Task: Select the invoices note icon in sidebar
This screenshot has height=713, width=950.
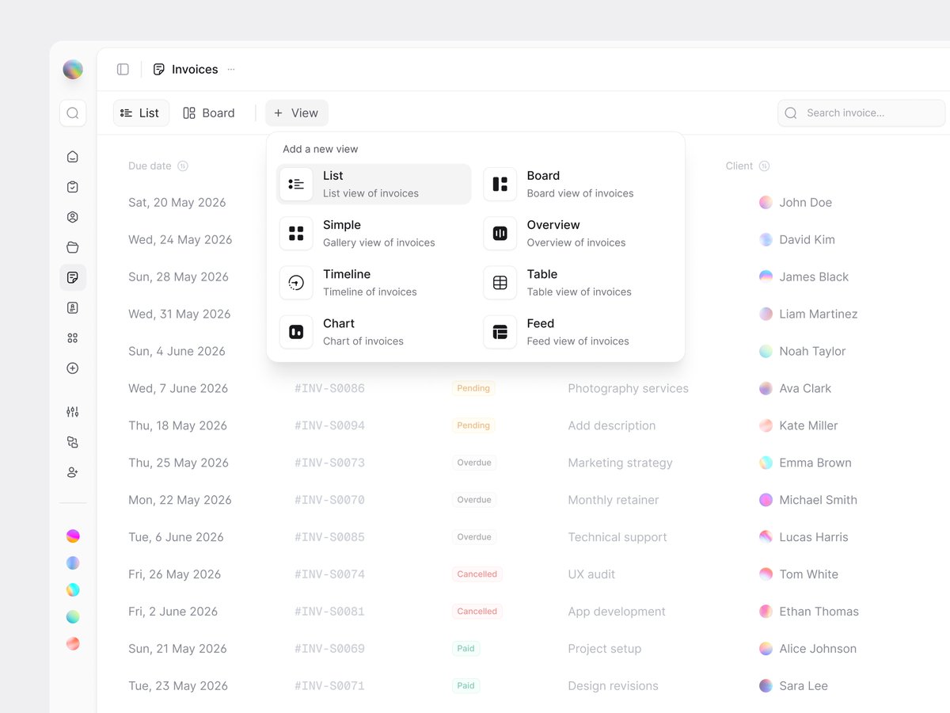Action: tap(73, 277)
